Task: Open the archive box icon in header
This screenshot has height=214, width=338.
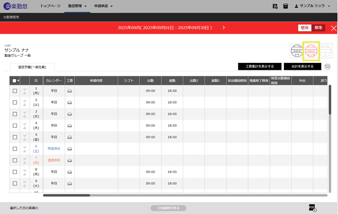Action: (x=286, y=7)
